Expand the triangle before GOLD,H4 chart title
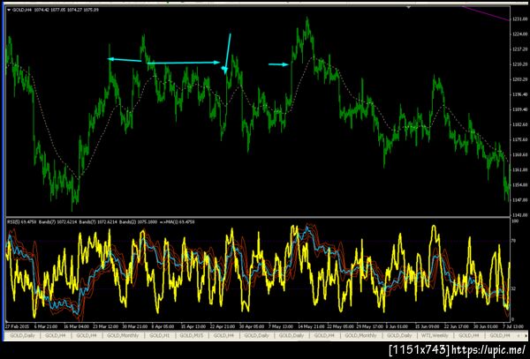 click(9, 10)
